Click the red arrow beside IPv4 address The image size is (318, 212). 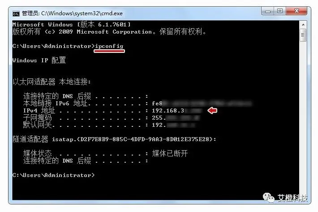[212, 111]
